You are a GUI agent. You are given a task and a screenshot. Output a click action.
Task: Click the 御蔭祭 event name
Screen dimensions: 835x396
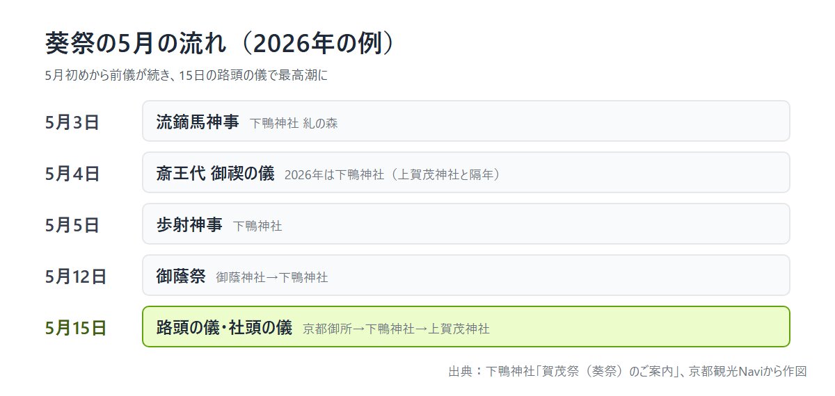(181, 277)
